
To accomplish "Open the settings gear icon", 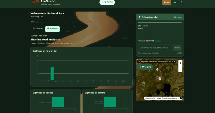I will [x=181, y=2].
